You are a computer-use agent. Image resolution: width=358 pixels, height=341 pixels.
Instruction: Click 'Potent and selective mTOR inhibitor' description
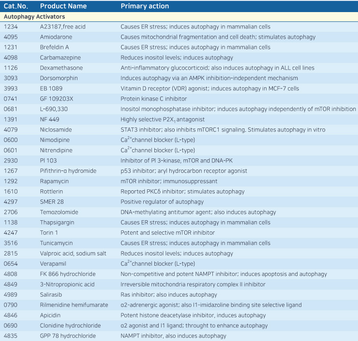(x=167, y=233)
